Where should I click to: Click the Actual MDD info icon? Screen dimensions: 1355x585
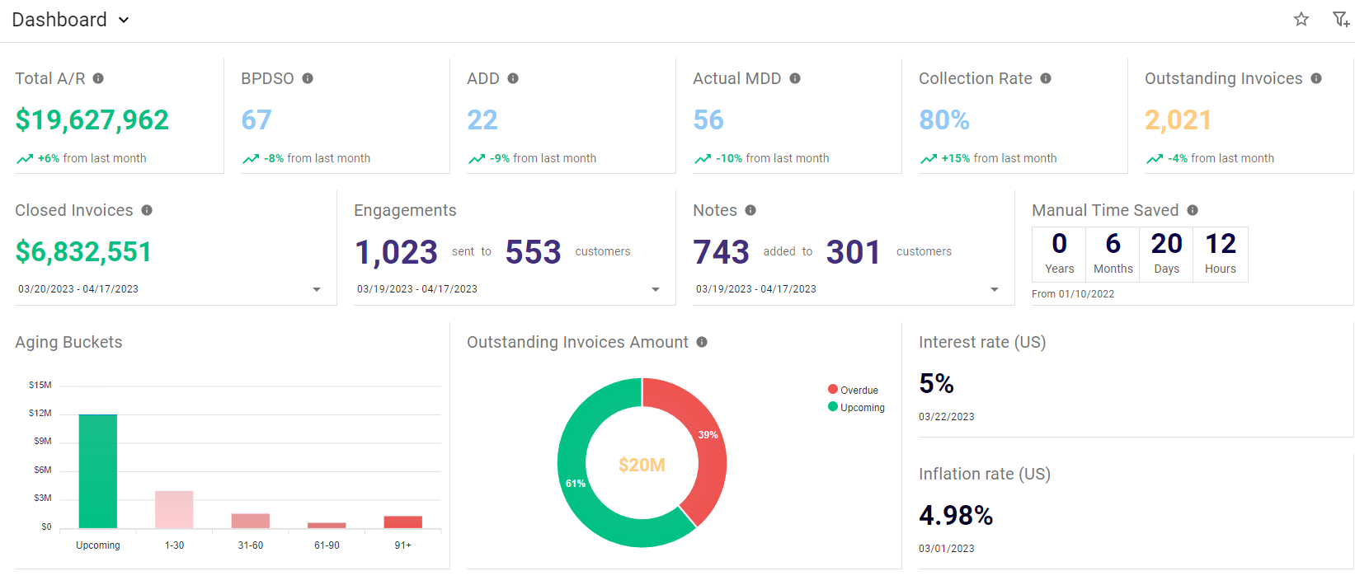pos(795,78)
